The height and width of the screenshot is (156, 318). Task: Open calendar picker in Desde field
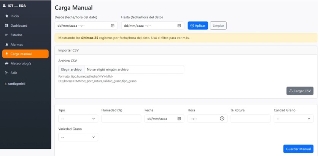[113, 26]
